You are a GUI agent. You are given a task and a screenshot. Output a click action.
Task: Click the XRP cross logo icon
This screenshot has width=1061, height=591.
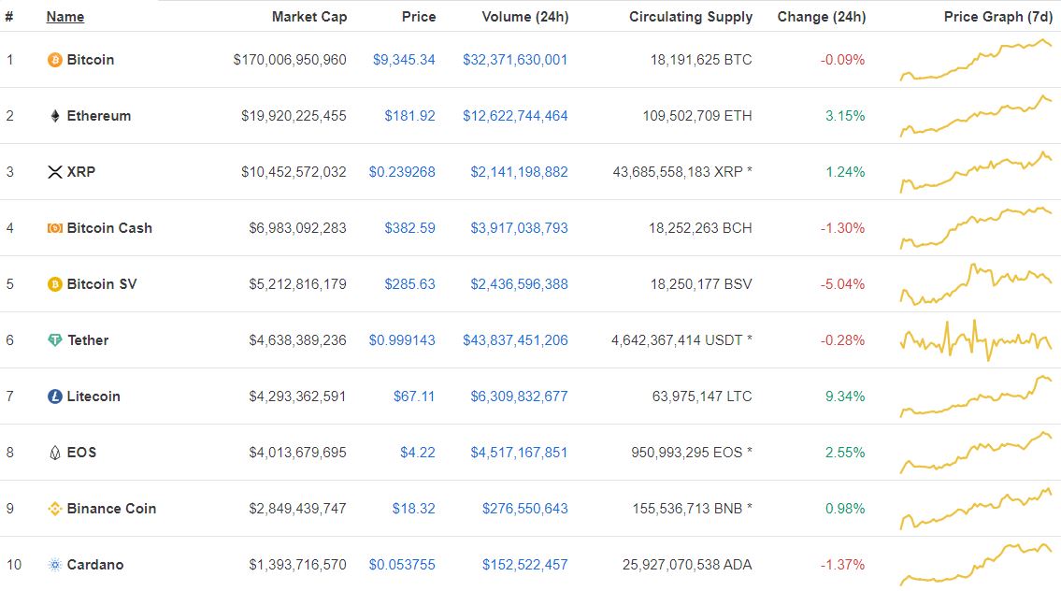[x=55, y=173]
